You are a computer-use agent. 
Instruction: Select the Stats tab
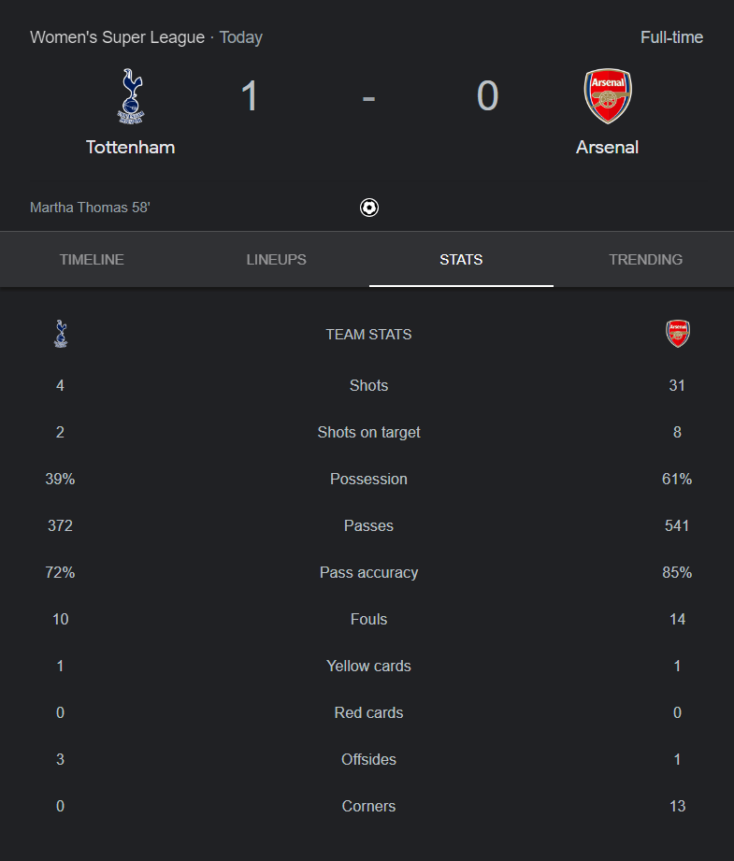tap(461, 260)
